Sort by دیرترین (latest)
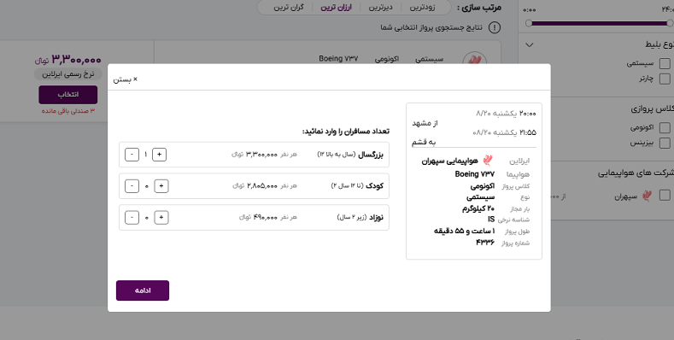 [380, 8]
